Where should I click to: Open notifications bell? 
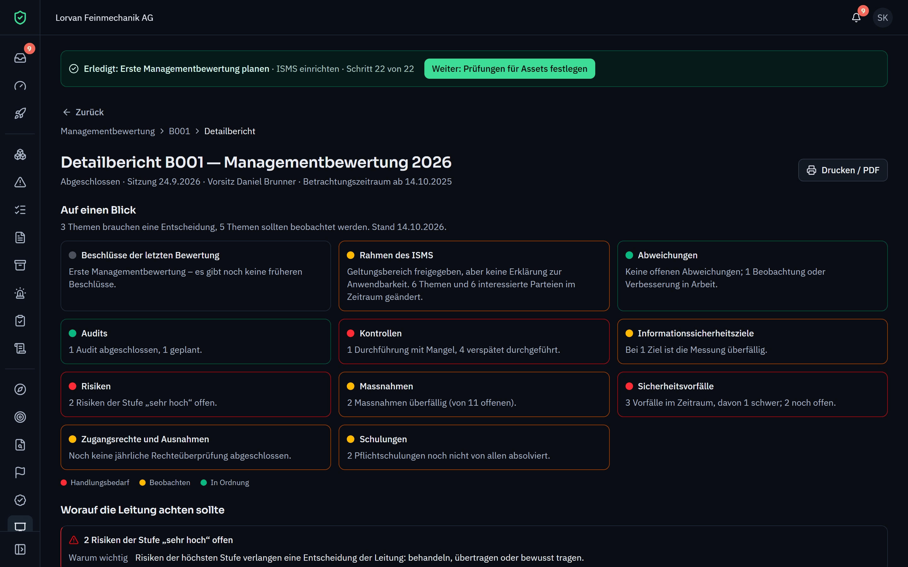[856, 18]
